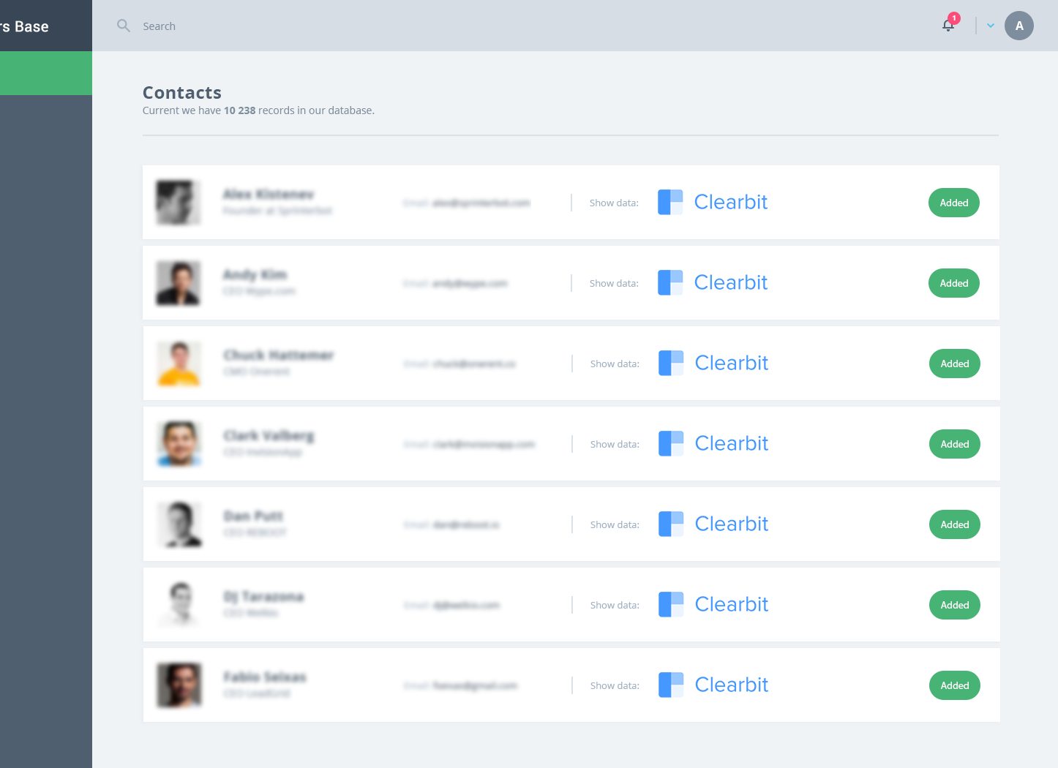Click the search magnifier icon

tap(124, 26)
